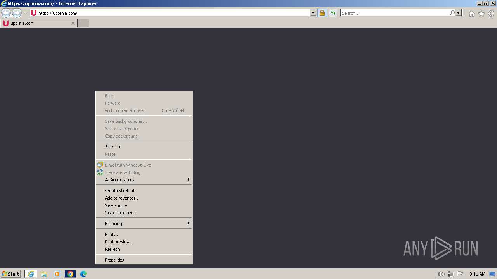Image resolution: width=497 pixels, height=279 pixels.
Task: Expand the address bar autocomplete dropdown
Action: tap(313, 13)
